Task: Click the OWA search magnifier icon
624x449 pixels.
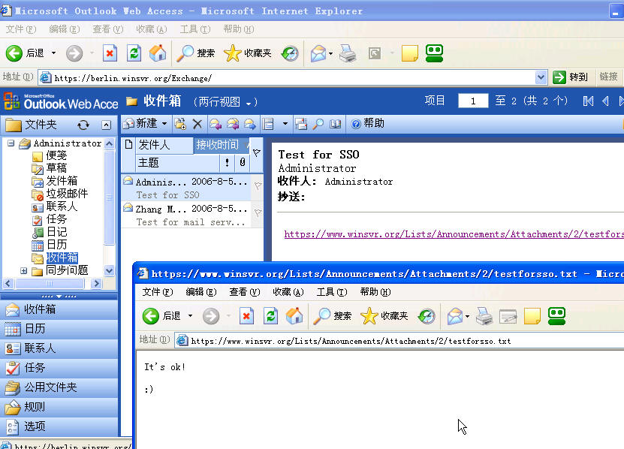Action: click(x=318, y=124)
